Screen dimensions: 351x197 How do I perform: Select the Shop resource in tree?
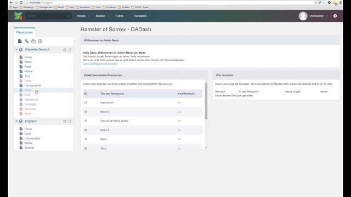[28, 90]
